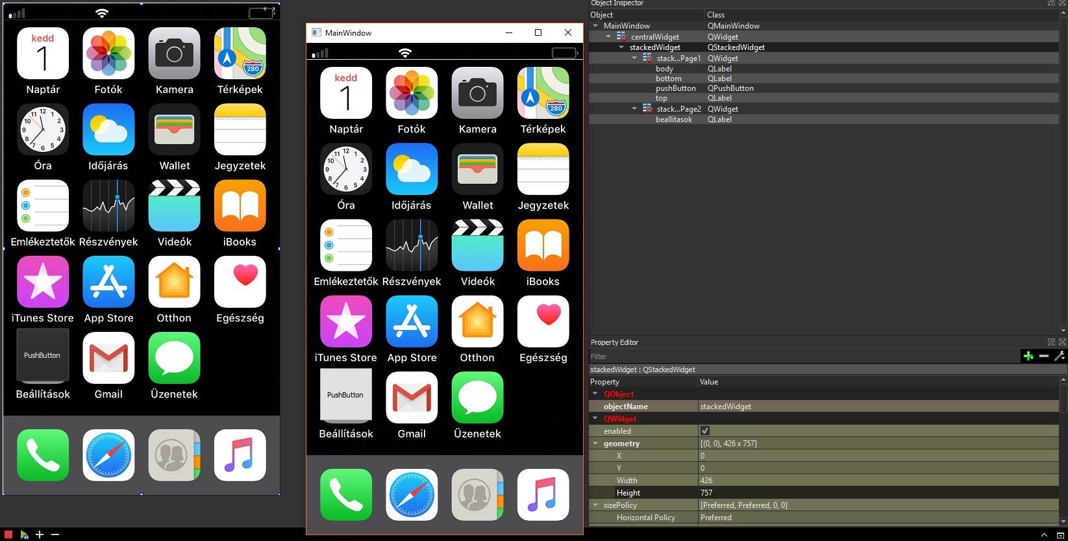Click the Height value 757
Viewport: 1068px width, 541px height.
click(x=878, y=492)
